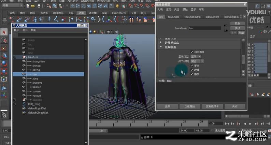Save the scene with the disk icon
This screenshot has width=271, height=145.
click(39, 6)
